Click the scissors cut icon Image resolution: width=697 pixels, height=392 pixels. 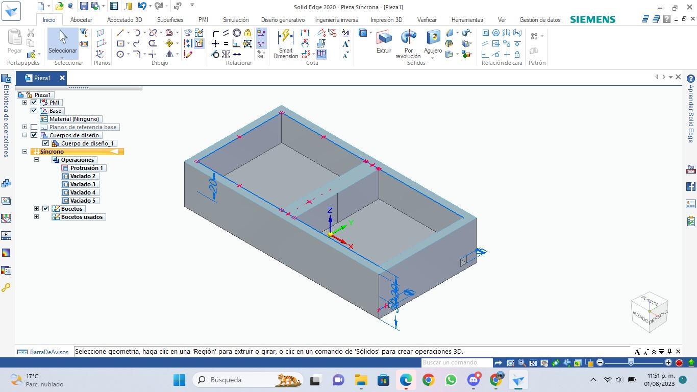tap(31, 33)
